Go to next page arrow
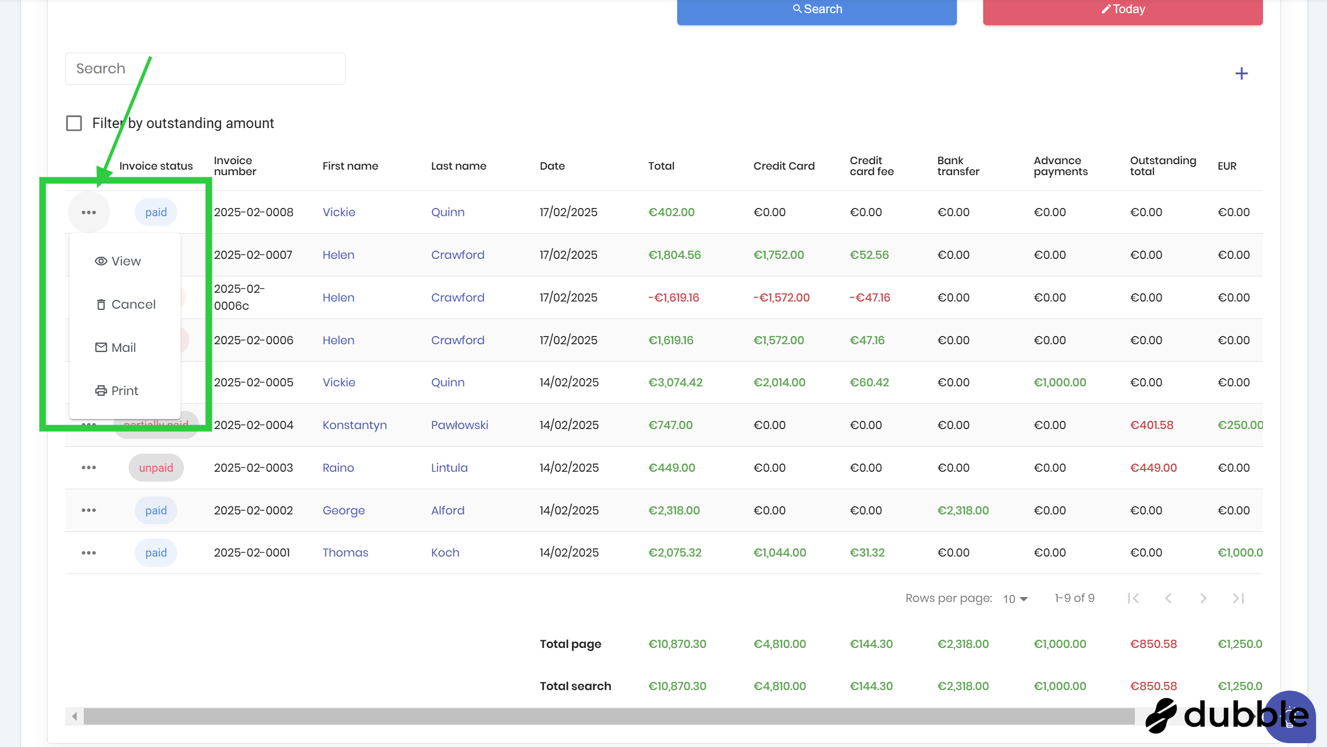The height and width of the screenshot is (747, 1327). coord(1203,598)
